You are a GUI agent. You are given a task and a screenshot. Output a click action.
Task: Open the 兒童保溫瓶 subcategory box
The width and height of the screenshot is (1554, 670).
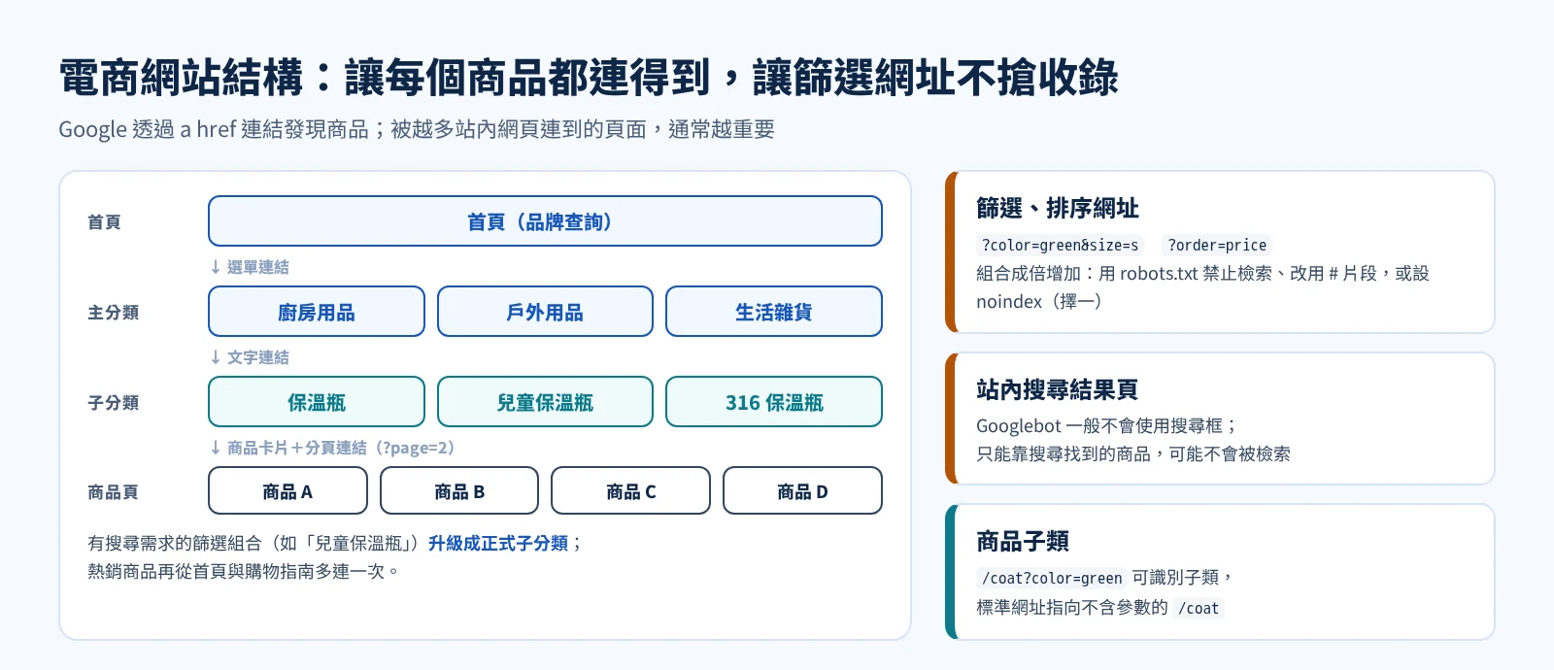click(x=545, y=402)
